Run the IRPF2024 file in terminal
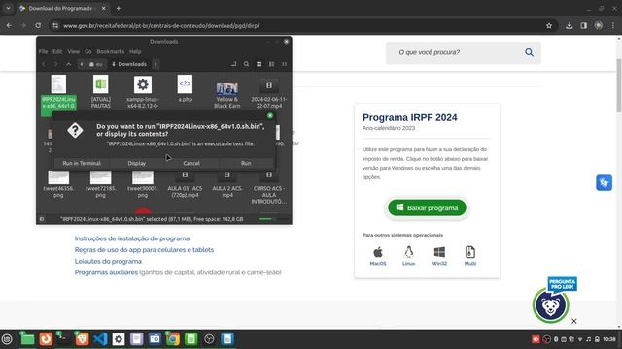This screenshot has width=622, height=349. pyautogui.click(x=82, y=163)
